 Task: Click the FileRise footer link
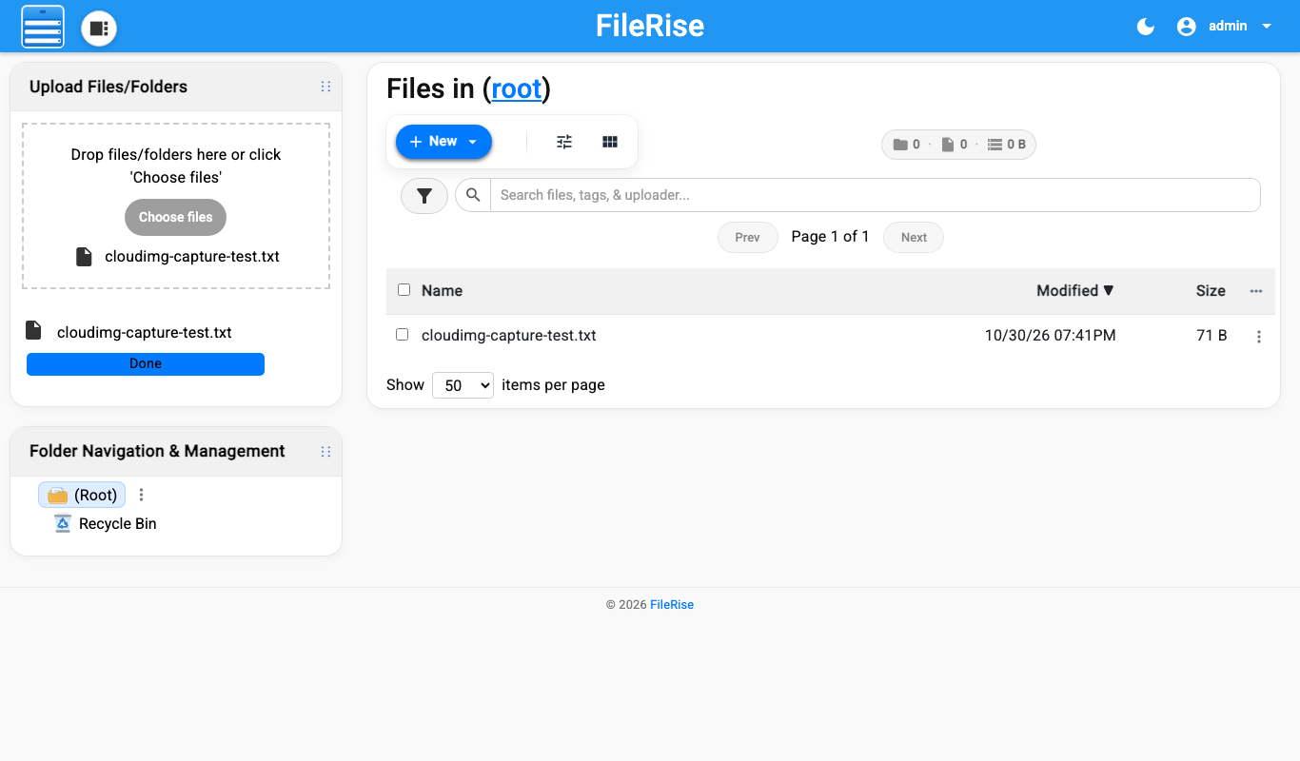click(x=672, y=605)
